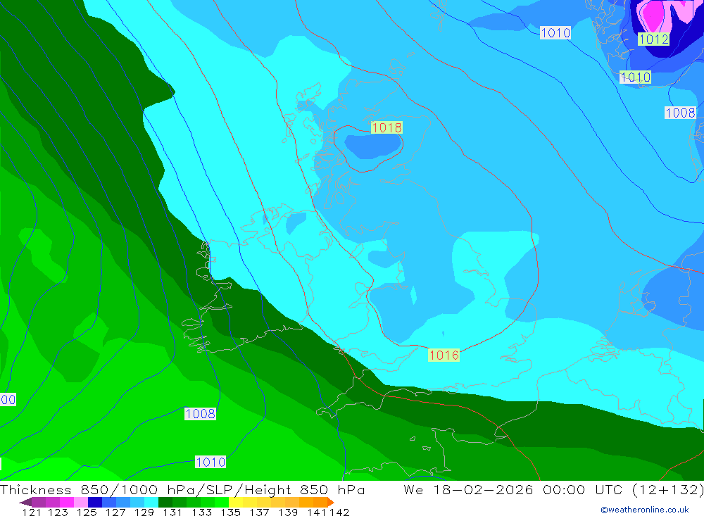This screenshot has height=516, width=704.
Task: Click the 1008 label above the bottom 1010 label
Action: pyautogui.click(x=200, y=414)
